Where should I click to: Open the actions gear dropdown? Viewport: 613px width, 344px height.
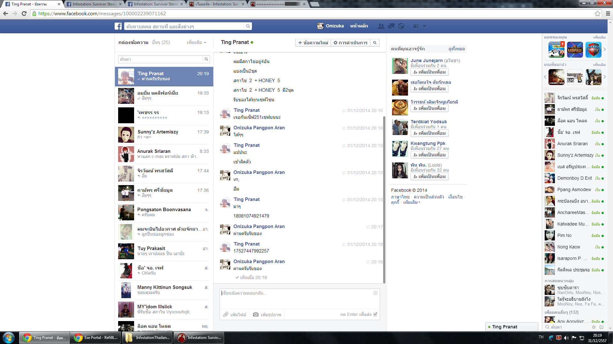click(351, 43)
